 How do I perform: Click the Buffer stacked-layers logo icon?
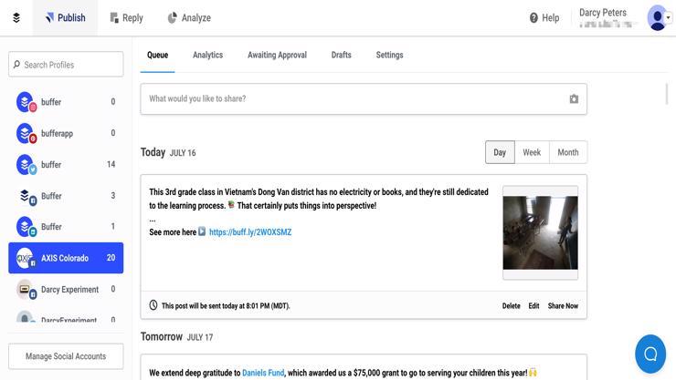16,17
